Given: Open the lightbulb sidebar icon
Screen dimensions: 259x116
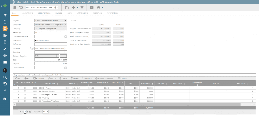Looking at the screenshot, I should point(5,15).
